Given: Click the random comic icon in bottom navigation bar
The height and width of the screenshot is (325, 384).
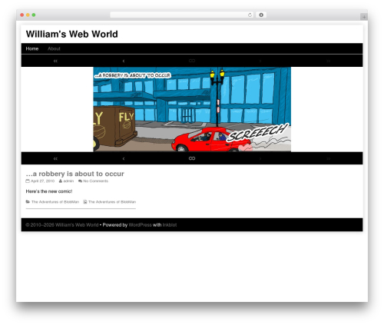Looking at the screenshot, I should [x=192, y=158].
